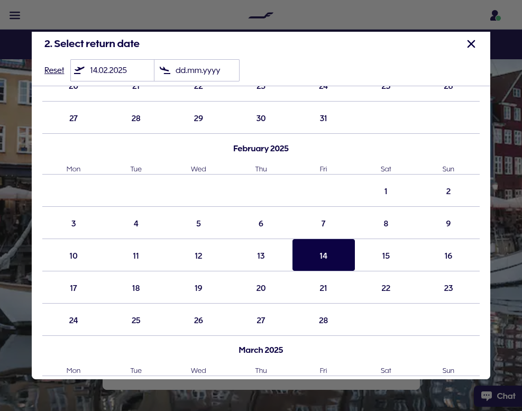Image resolution: width=522 pixels, height=411 pixels.
Task: Click the dialog title Select return date
Action: click(x=92, y=43)
